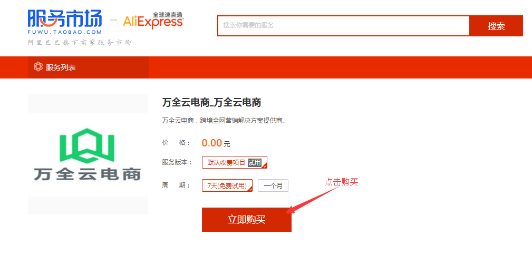This screenshot has width=532, height=255.
Task: Click the 搜索 button
Action: click(496, 26)
